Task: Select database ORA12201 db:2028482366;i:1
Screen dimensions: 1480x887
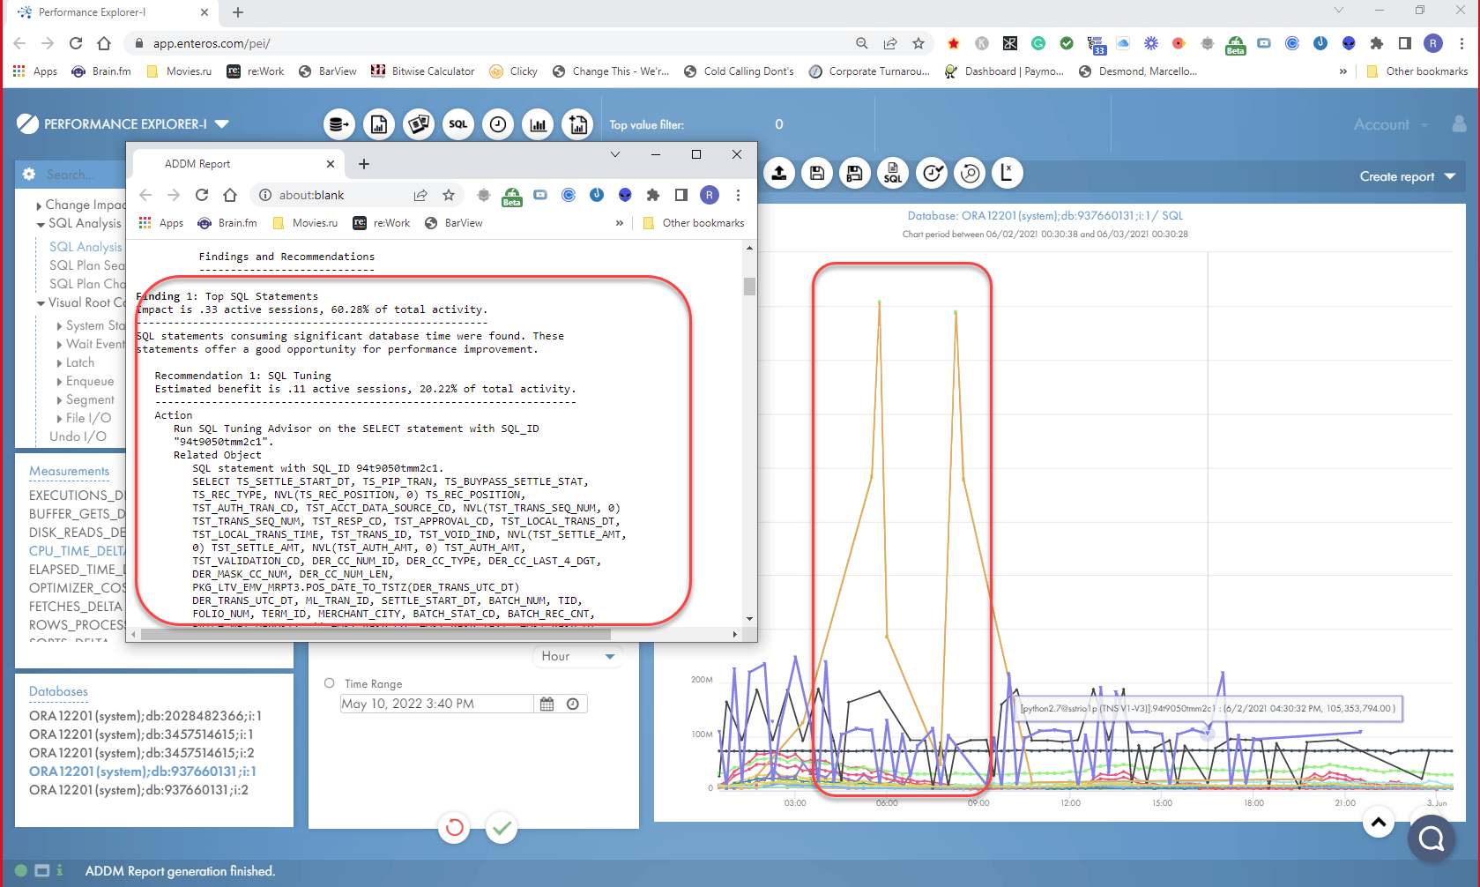Action: click(x=145, y=716)
